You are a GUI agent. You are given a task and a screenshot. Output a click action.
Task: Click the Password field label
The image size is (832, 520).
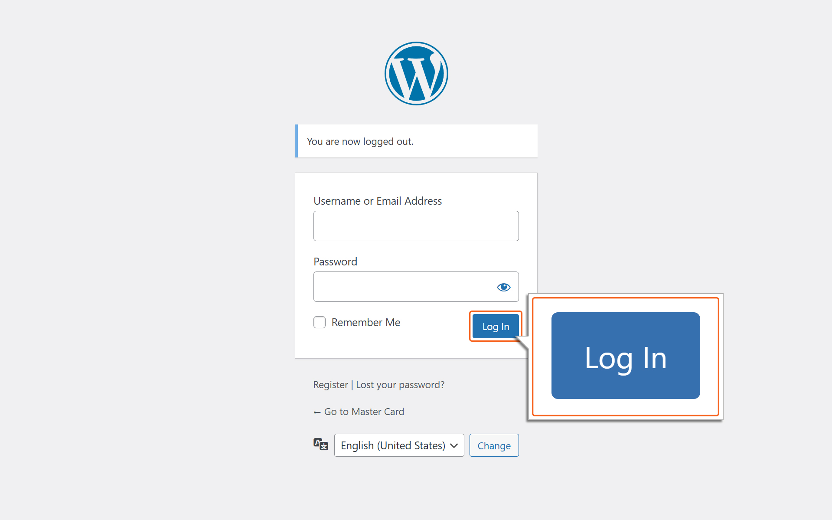coord(335,262)
